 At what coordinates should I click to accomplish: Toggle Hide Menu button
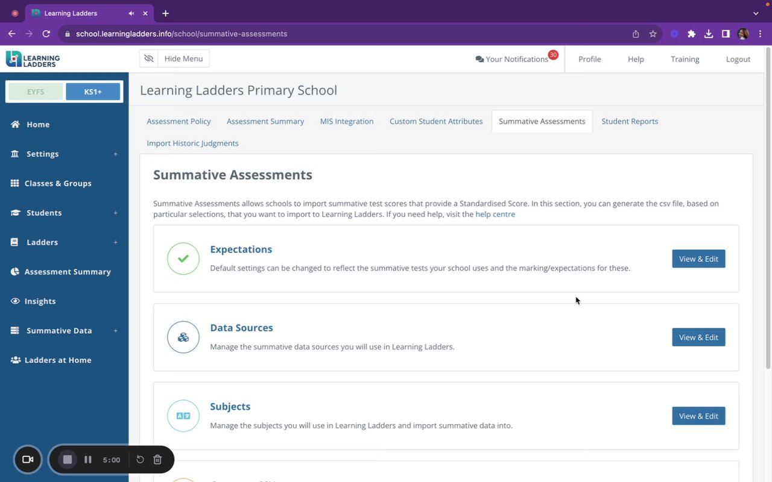coord(175,58)
